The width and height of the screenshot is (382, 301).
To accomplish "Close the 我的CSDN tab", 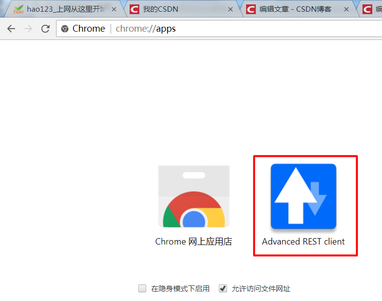I will click(x=230, y=10).
